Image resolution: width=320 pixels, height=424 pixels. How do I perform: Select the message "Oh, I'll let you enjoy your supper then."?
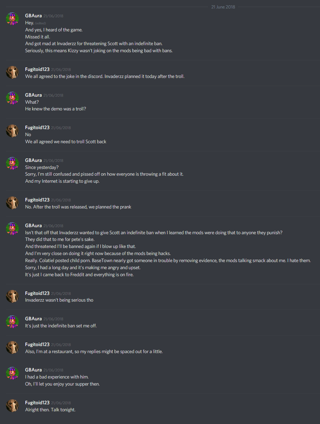tap(62, 384)
